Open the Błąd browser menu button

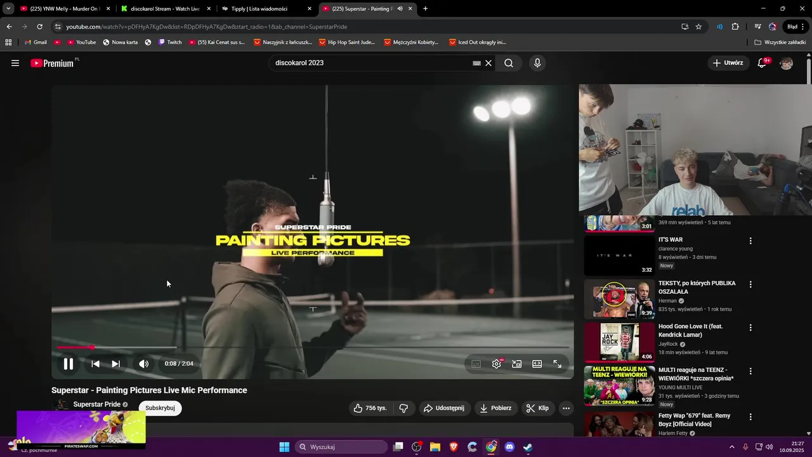tap(796, 27)
